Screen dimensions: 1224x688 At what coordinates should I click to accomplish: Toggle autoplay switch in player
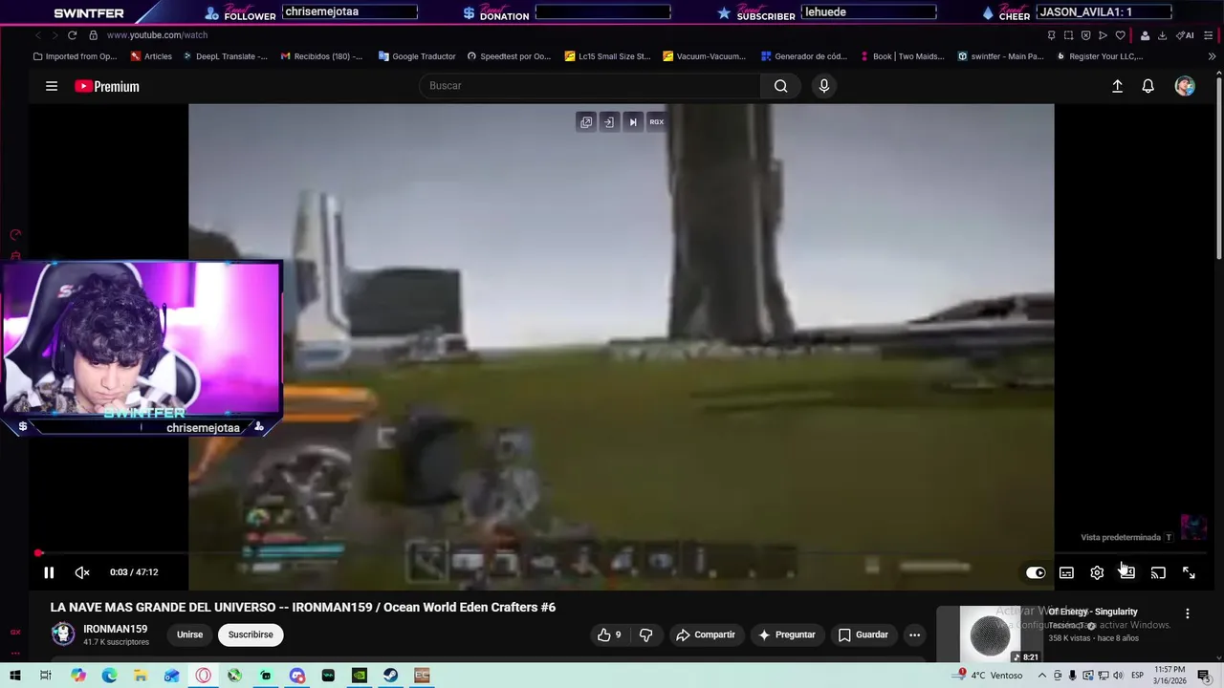point(1036,572)
